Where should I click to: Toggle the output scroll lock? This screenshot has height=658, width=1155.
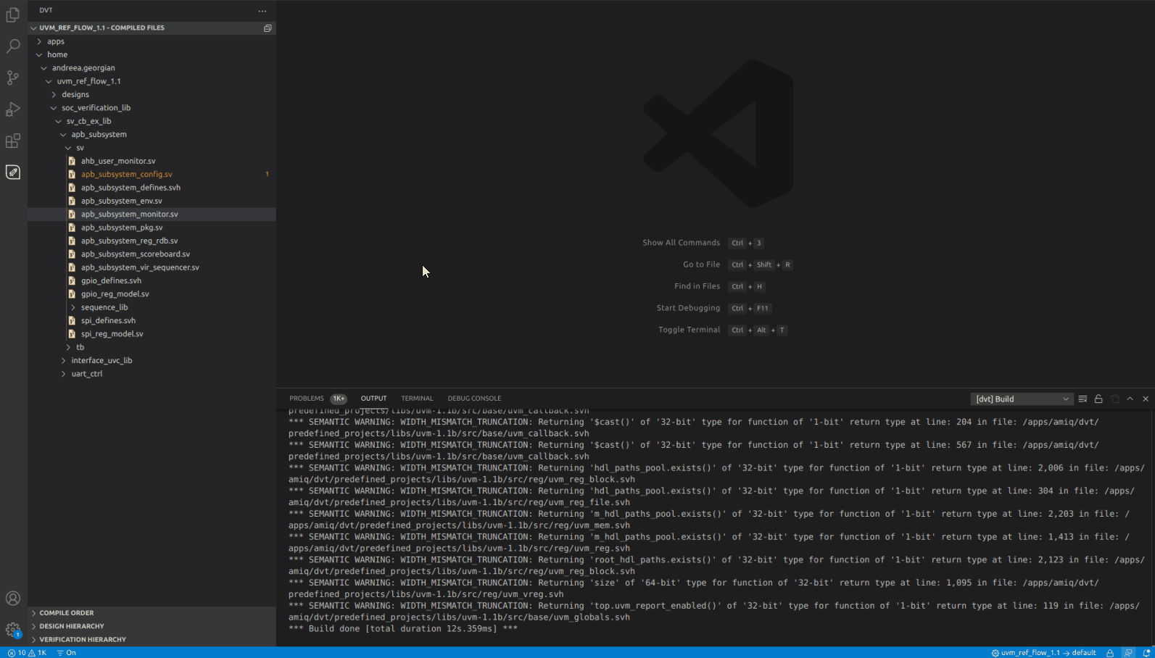1098,399
